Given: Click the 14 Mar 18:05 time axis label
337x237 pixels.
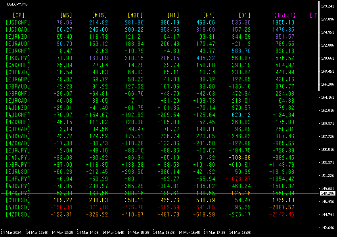Looking at the screenshot, I should (240, 233).
